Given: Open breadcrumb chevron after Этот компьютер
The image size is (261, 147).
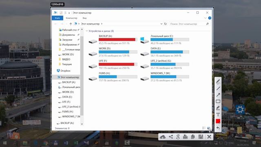Looking at the screenshot, I should (x=102, y=24).
